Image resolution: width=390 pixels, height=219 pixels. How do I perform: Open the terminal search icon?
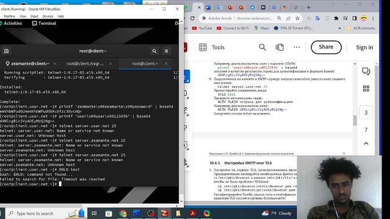pos(154,51)
